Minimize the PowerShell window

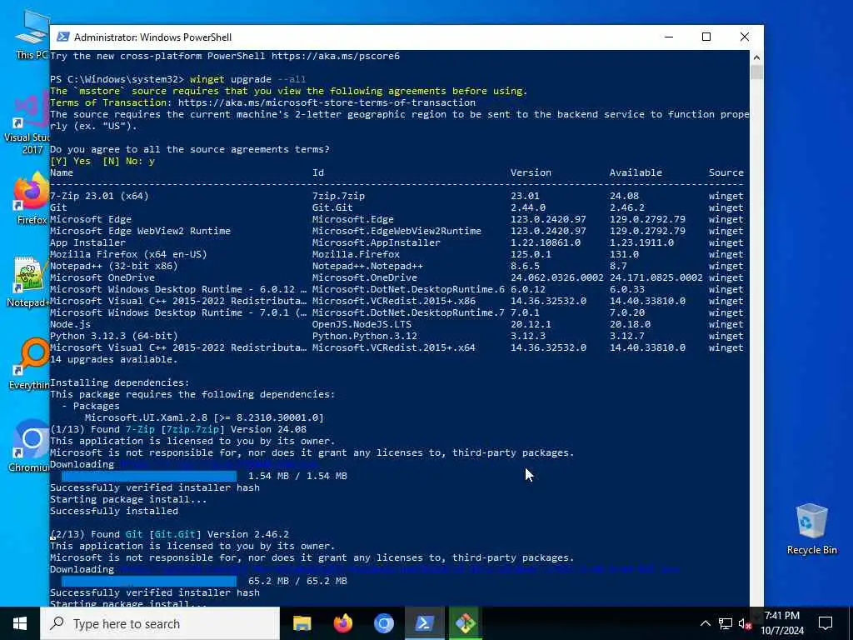click(669, 37)
